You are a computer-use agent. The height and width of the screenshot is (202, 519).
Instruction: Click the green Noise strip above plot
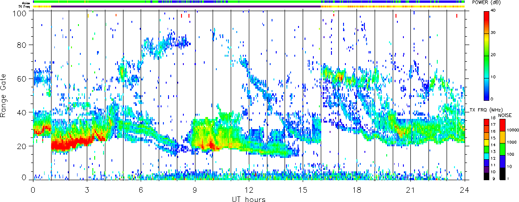(249, 2)
